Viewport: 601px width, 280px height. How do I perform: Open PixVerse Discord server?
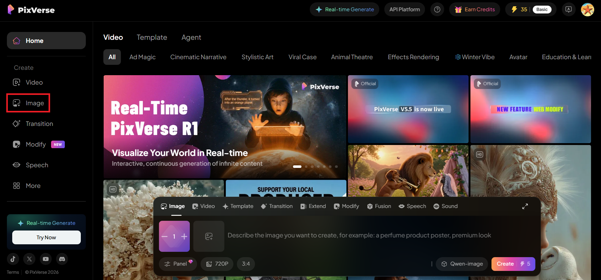pos(62,259)
